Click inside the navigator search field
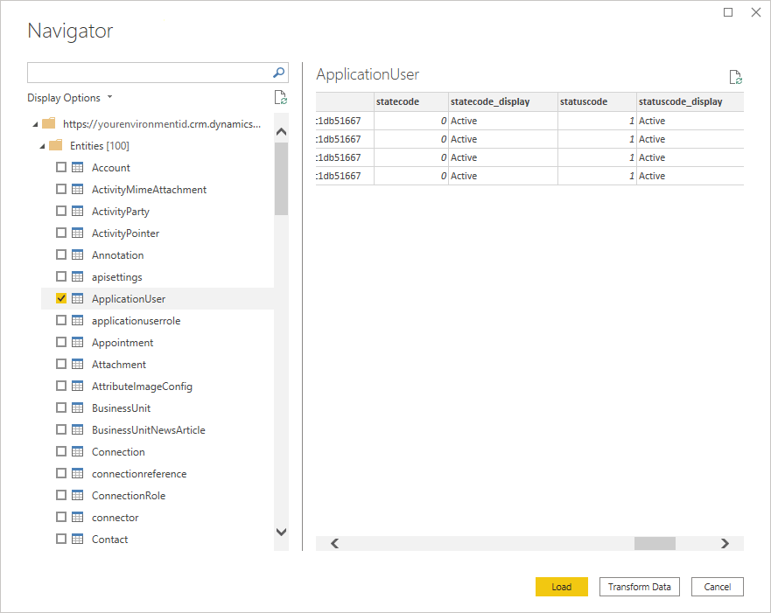 [x=150, y=73]
